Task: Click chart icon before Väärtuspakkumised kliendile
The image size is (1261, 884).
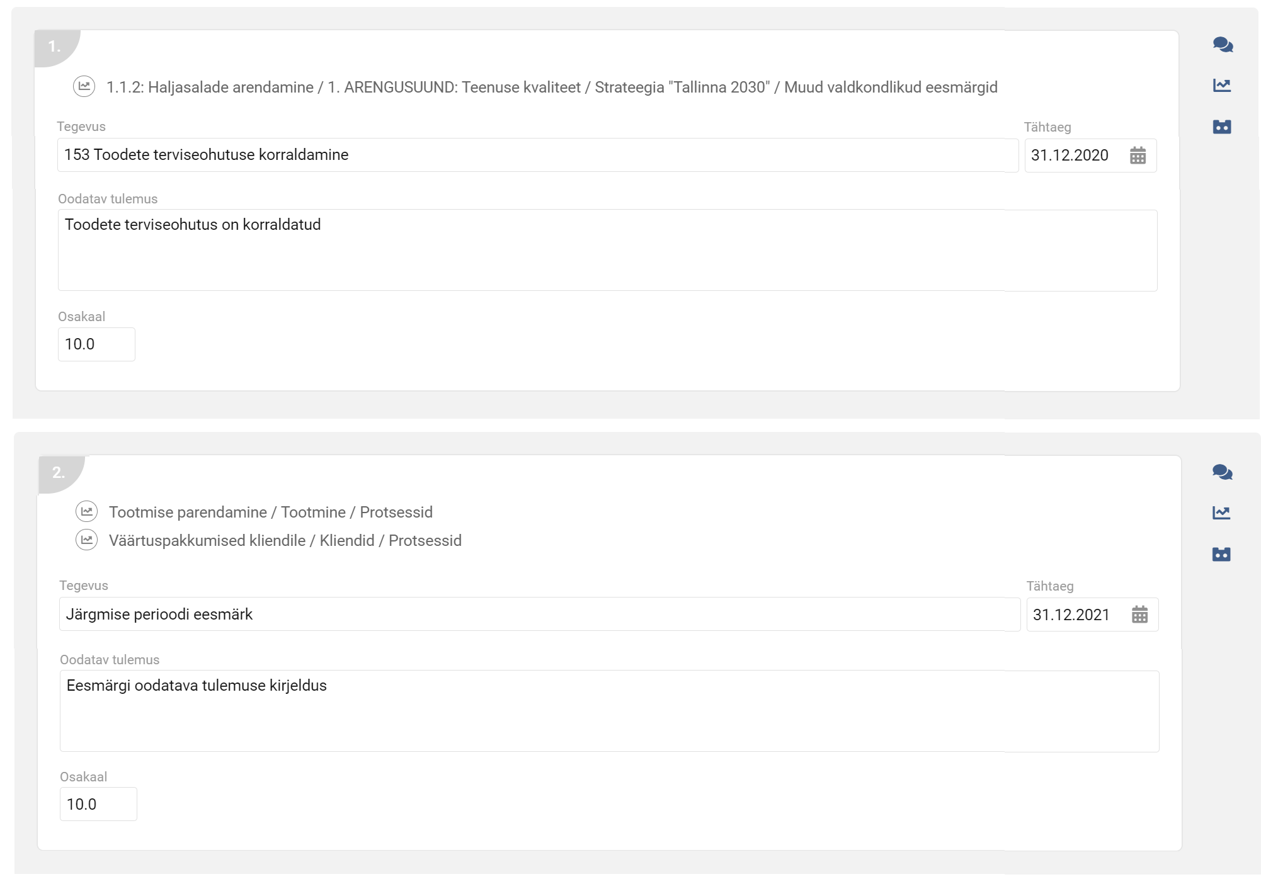Action: (86, 540)
